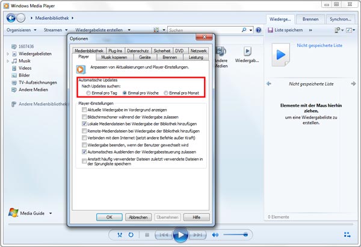Skip to next track
Viewport: 361px width, 247px height.
[x=198, y=235]
